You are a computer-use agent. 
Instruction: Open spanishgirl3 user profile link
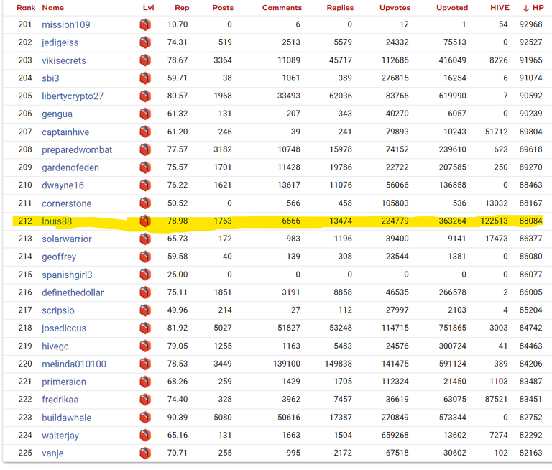coord(67,275)
